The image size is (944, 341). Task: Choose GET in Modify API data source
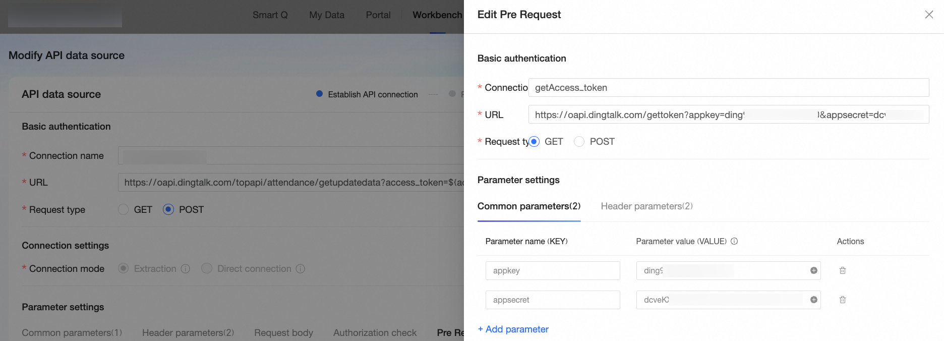[x=123, y=209]
